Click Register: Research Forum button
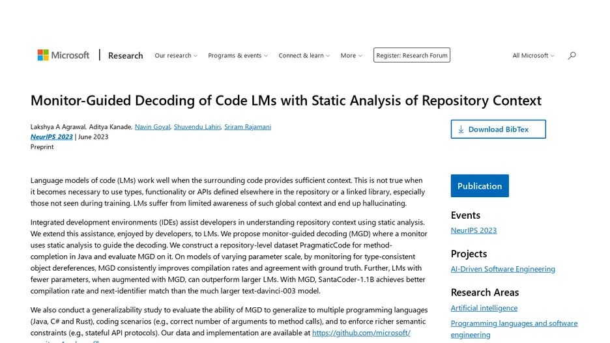 point(412,55)
